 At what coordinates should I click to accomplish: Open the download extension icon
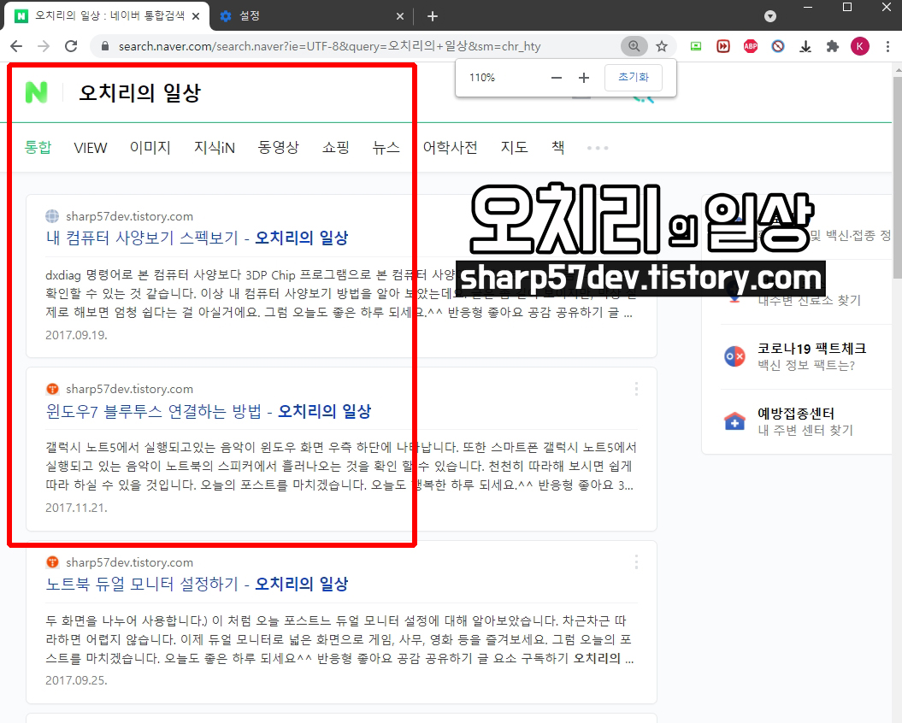point(805,46)
